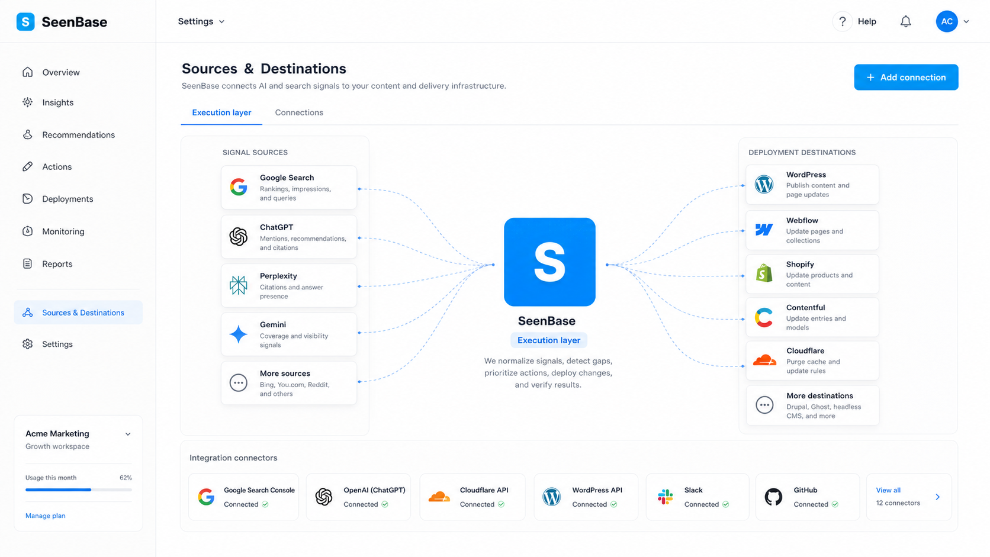This screenshot has height=557, width=990.
Task: Click the 12 connectors text
Action: [x=898, y=503]
